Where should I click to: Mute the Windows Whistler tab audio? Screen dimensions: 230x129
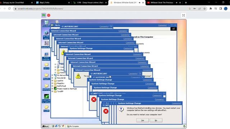[140, 3]
